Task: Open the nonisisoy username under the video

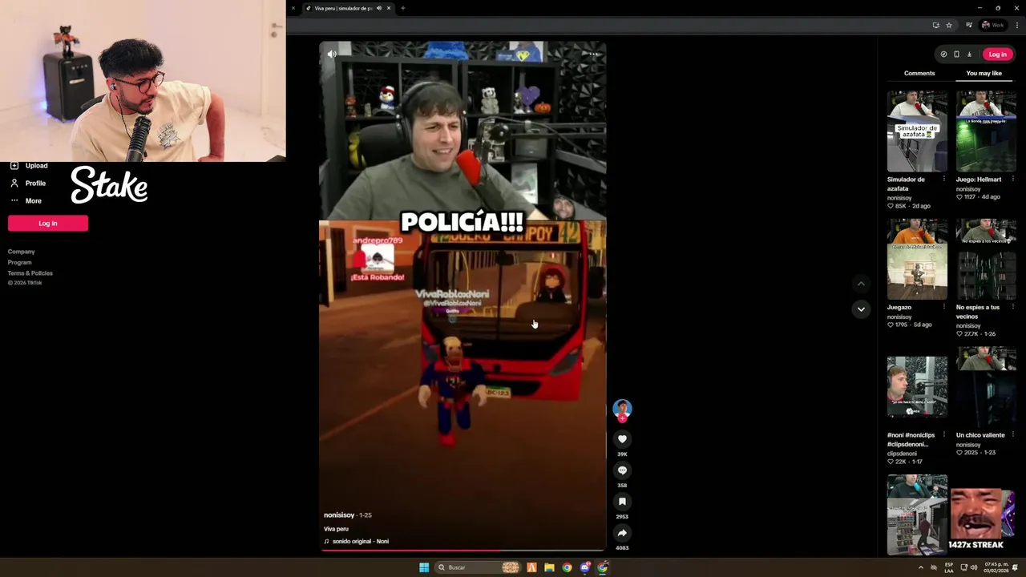Action: tap(339, 515)
